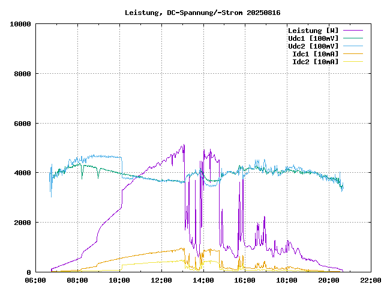This screenshot has height=288, width=384.
Task: Select the 'Idc1 [10mA]' legend label
Action: 315,53
